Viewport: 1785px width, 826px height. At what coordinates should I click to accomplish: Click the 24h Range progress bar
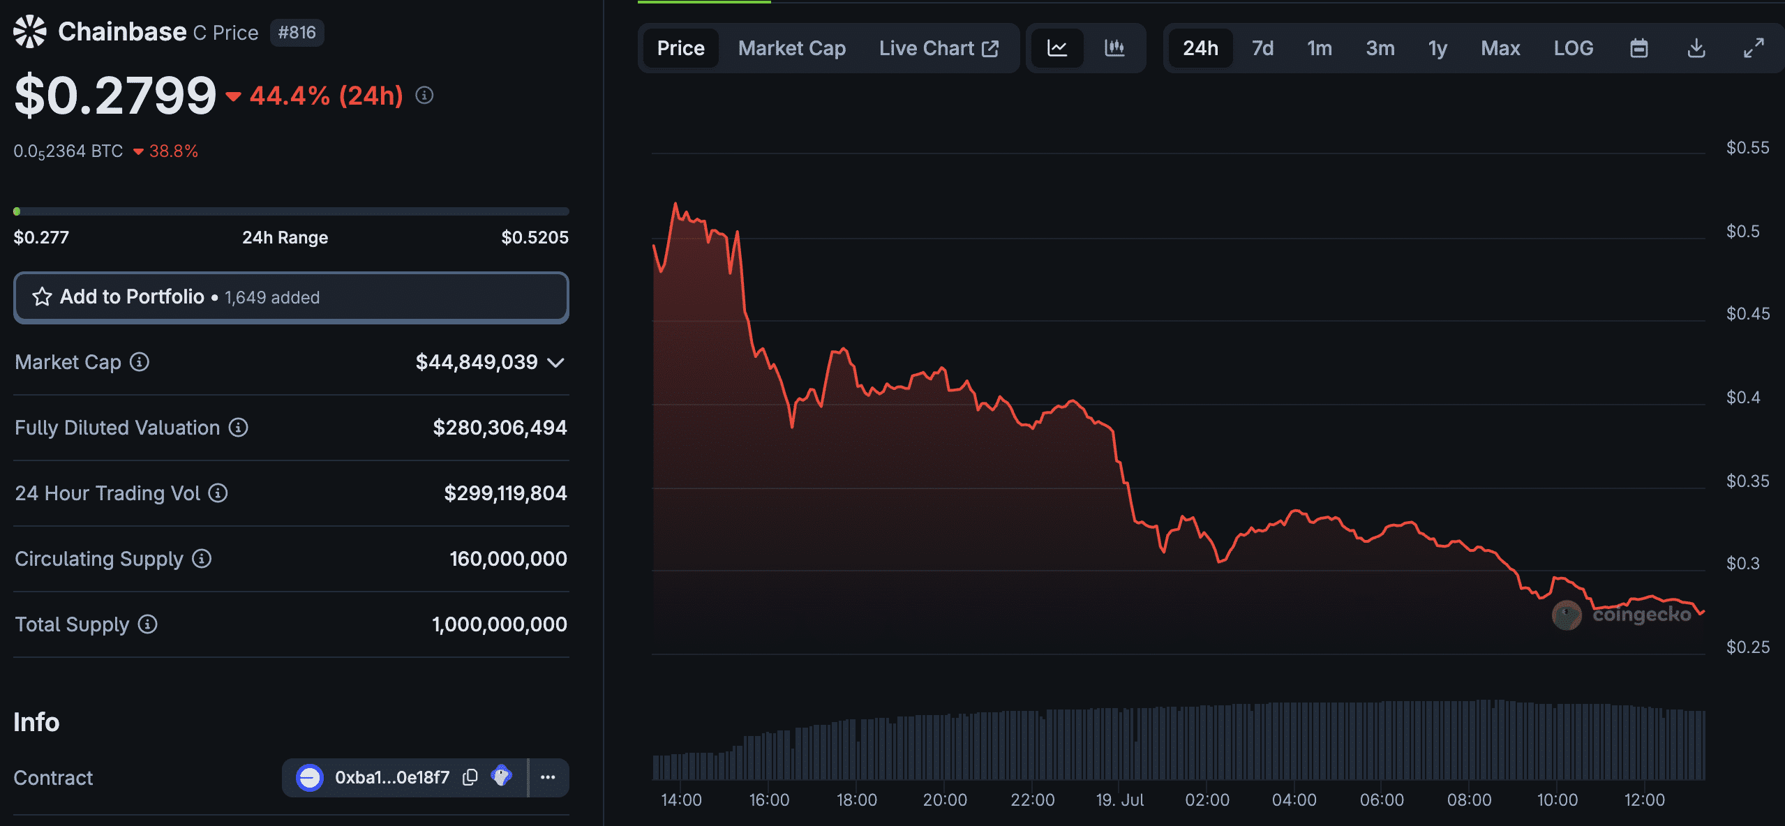coord(291,211)
